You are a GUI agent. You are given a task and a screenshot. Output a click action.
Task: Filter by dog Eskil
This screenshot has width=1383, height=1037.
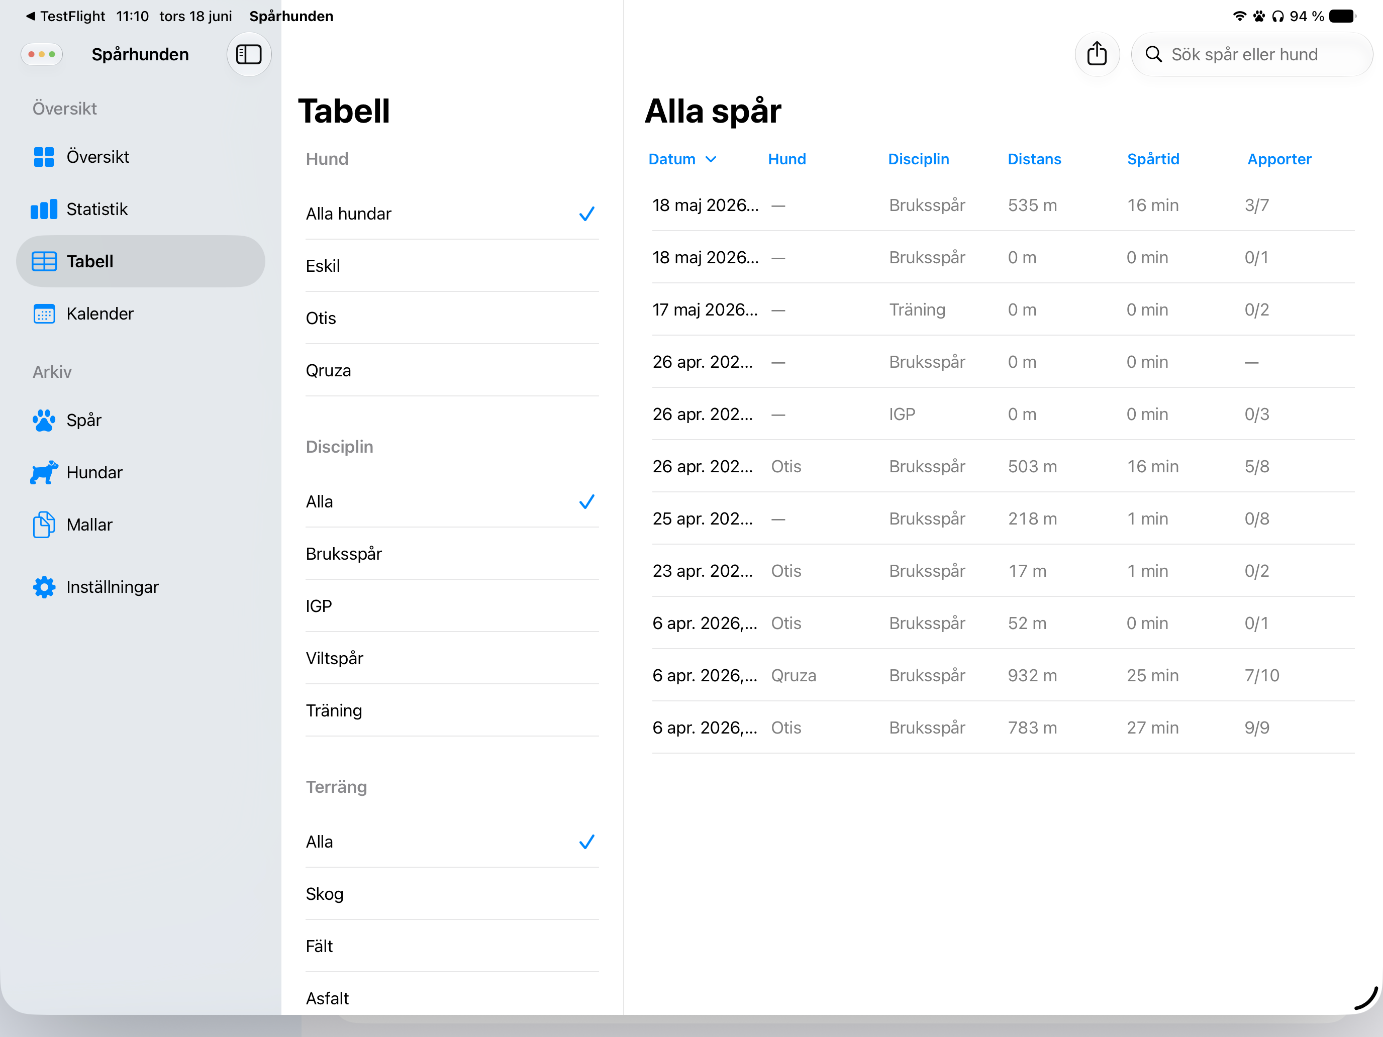click(451, 266)
